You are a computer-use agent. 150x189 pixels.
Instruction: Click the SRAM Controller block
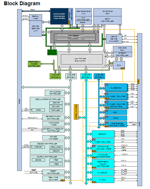(x=107, y=20)
